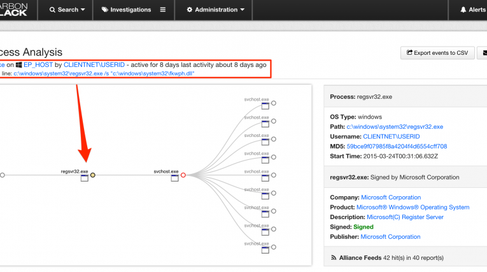
Task: Click the Alliance Feeds RSS icon
Action: click(334, 257)
